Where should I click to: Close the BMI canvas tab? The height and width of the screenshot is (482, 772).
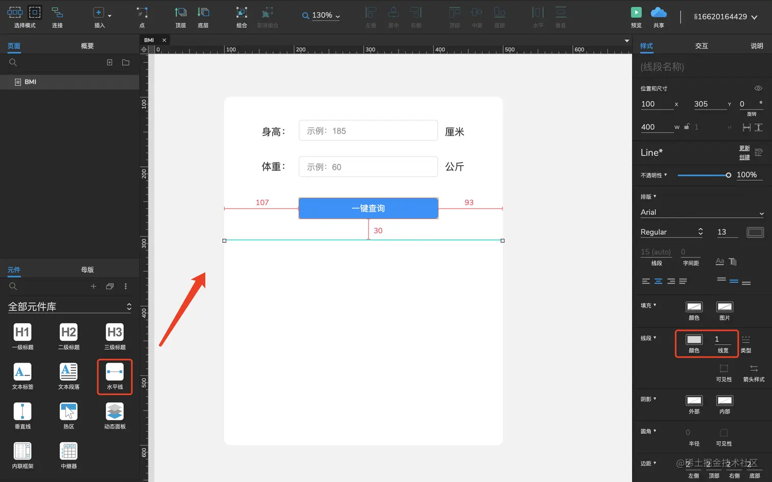pyautogui.click(x=164, y=40)
